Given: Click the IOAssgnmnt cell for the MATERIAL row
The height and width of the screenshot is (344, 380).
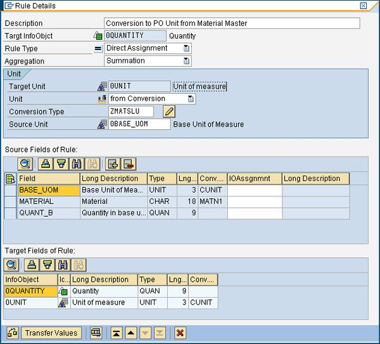Looking at the screenshot, I should tap(255, 201).
